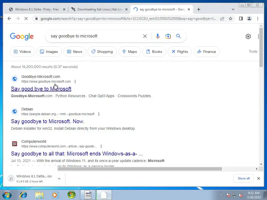Open site info lock icon
The image size is (267, 200).
pos(36,18)
